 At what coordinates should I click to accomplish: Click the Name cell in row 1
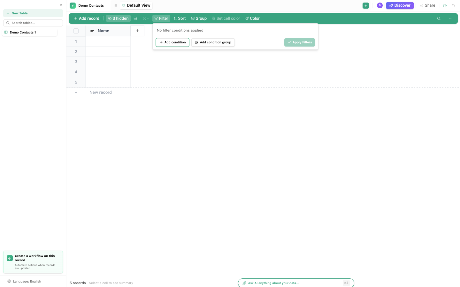(x=108, y=41)
